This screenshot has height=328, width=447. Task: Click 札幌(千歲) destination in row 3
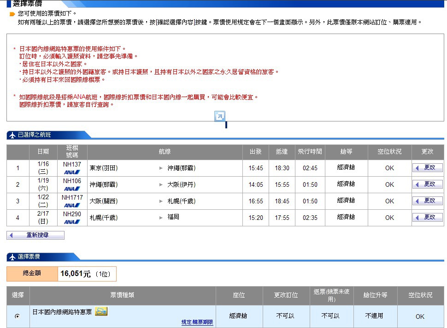pyautogui.click(x=181, y=201)
